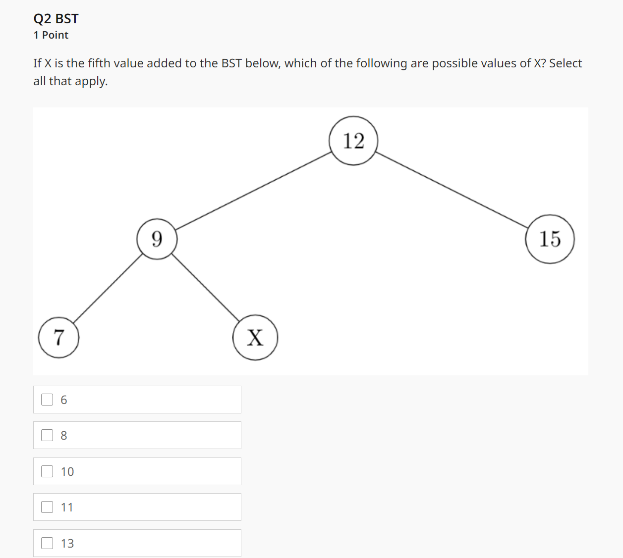623x558 pixels.
Task: Click the leaf node labeled 7
Action: tap(58, 337)
